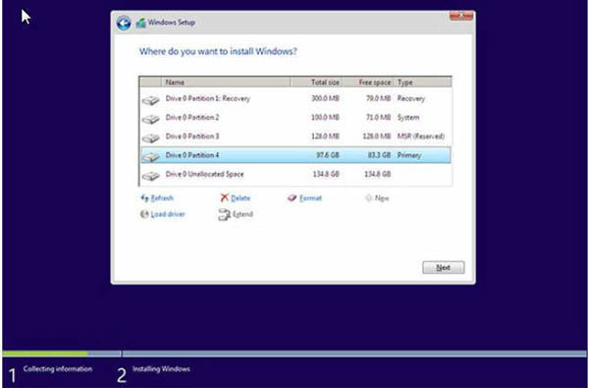Click the Primary type cell
Screen dimensions: 589x388
pyautogui.click(x=409, y=155)
